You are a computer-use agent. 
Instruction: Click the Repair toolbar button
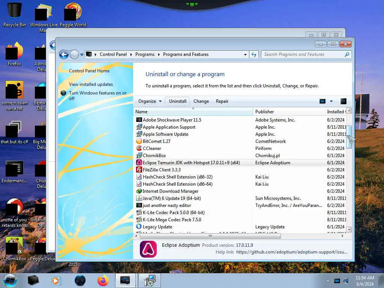click(x=222, y=101)
